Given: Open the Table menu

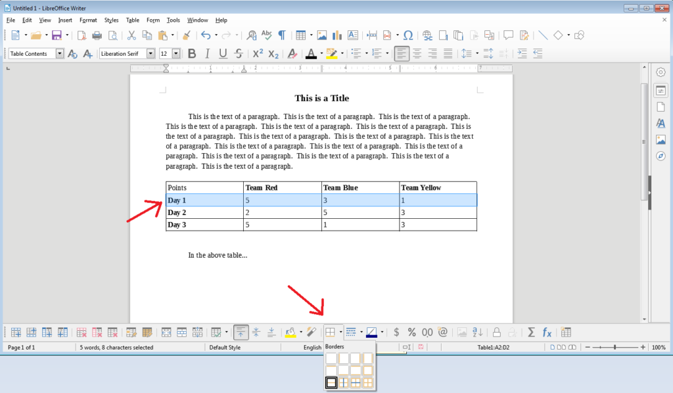Looking at the screenshot, I should [x=132, y=20].
